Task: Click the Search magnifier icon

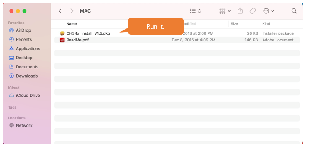Action: coord(294,11)
